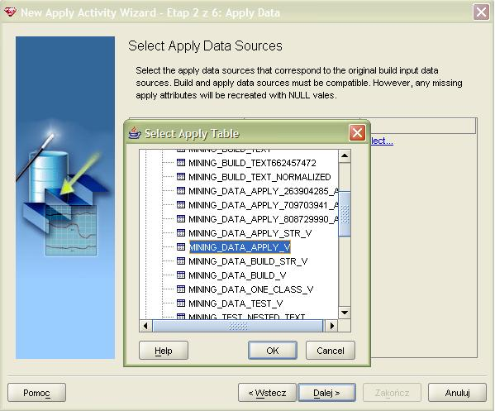Click table icon next to MINING_DATA_APPLY_STR_V
495x411 pixels.
(x=181, y=233)
